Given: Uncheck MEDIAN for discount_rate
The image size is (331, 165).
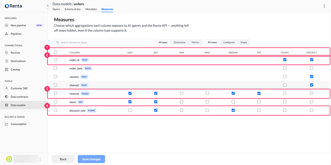Looking at the screenshot, I should (233, 110).
